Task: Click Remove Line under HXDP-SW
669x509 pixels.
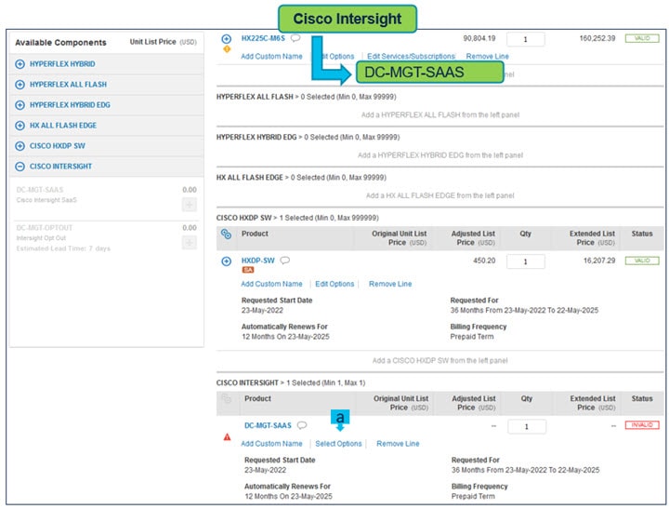Action: (389, 284)
